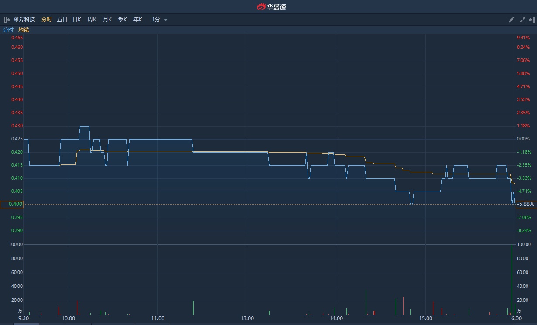537x325 pixels.
Task: Expand chart to fullscreen
Action: 522,20
